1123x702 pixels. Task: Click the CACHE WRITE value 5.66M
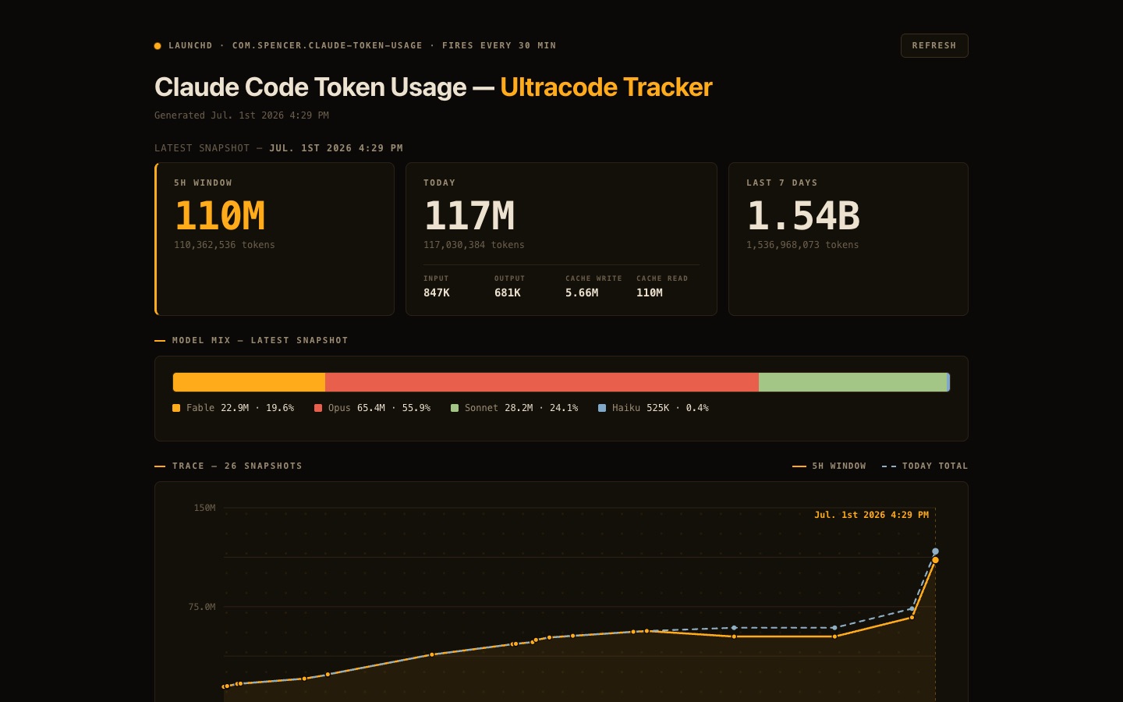click(x=582, y=292)
